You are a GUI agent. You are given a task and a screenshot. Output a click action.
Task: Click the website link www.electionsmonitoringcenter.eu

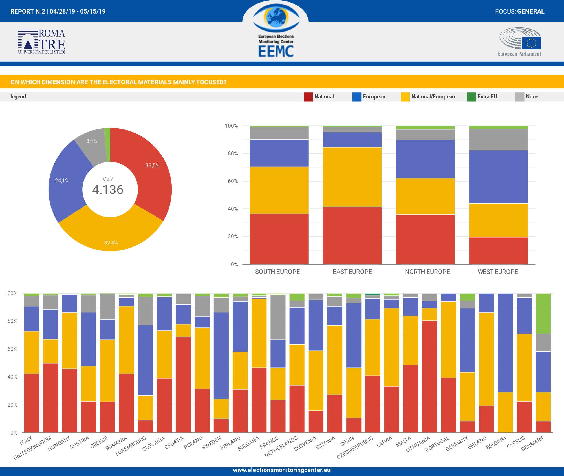pyautogui.click(x=282, y=470)
